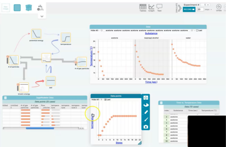Viewport: 226px width, 147px height.
Task: Click the New Image dashed box
Action: (6, 8)
